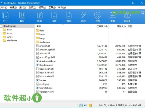Open the 选项(O) menu
The height and width of the screenshot is (108, 145).
[x=32, y=7]
